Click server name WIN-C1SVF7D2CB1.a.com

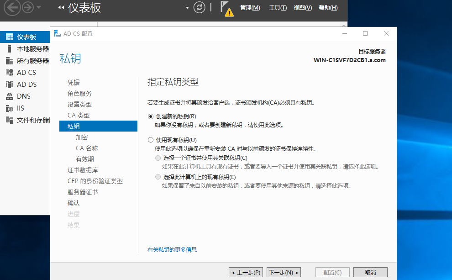coord(350,60)
